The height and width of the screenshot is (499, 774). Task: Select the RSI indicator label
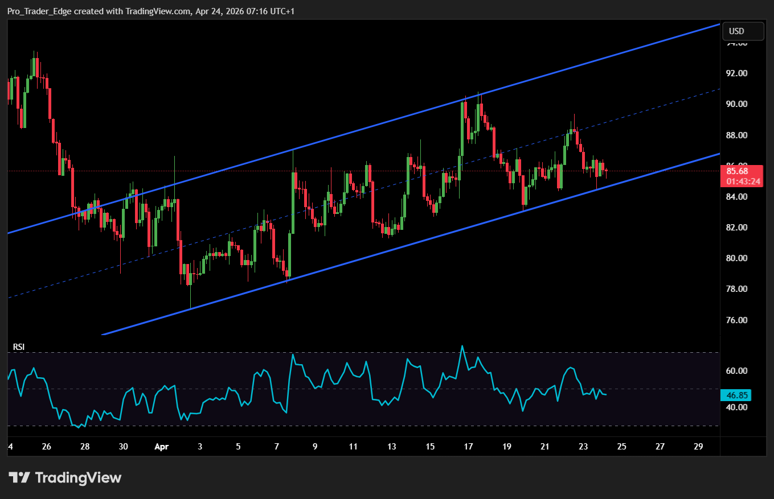19,347
